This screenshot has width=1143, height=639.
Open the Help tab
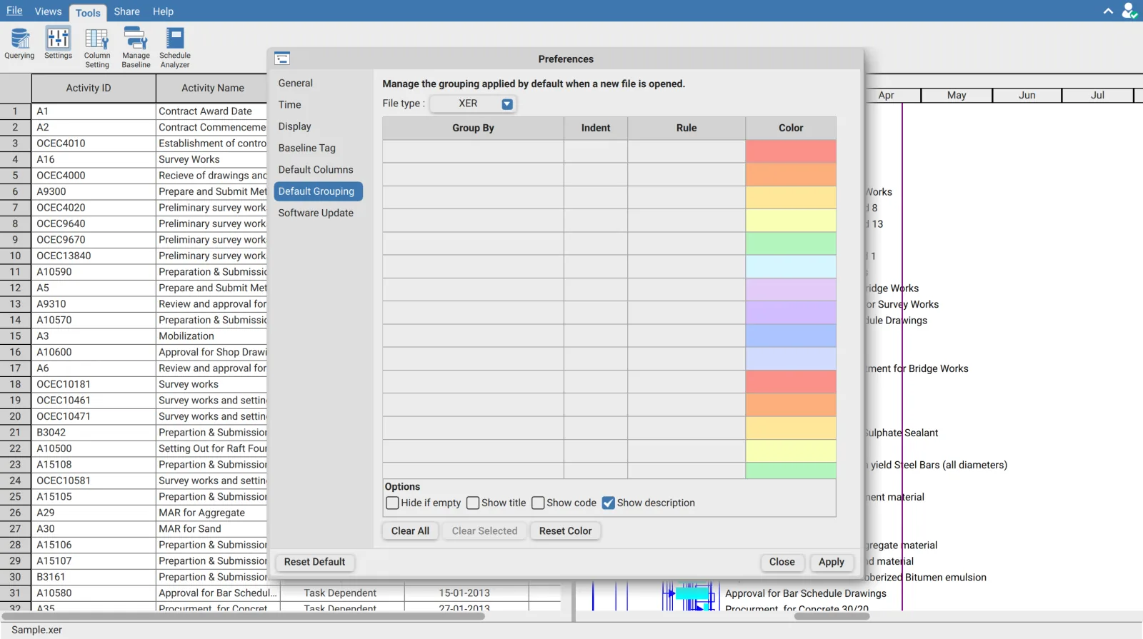tap(163, 11)
